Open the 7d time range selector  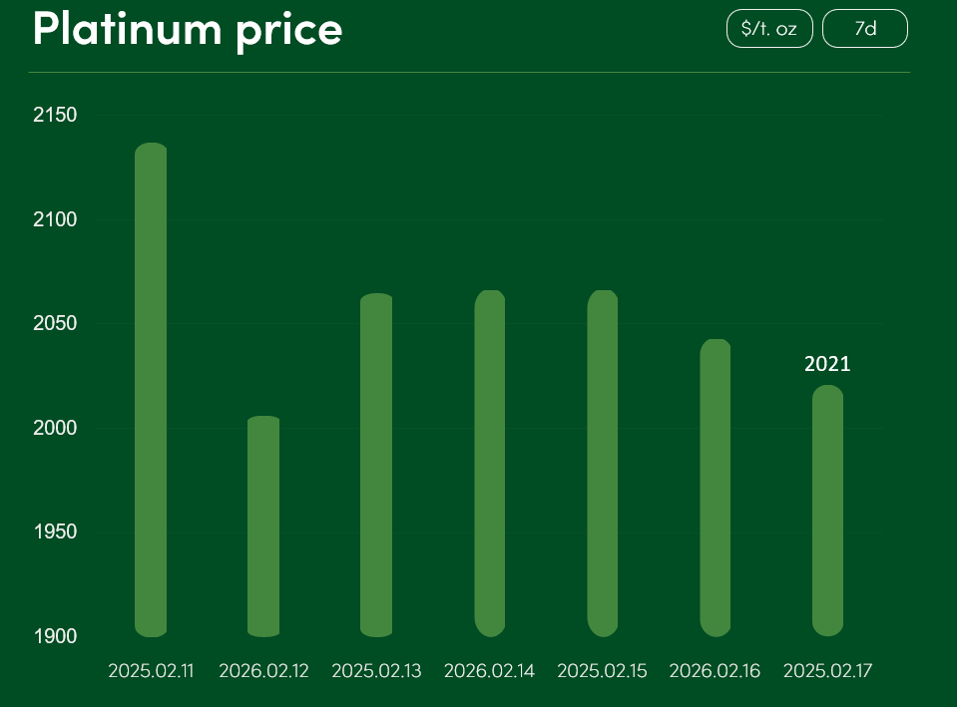(864, 29)
